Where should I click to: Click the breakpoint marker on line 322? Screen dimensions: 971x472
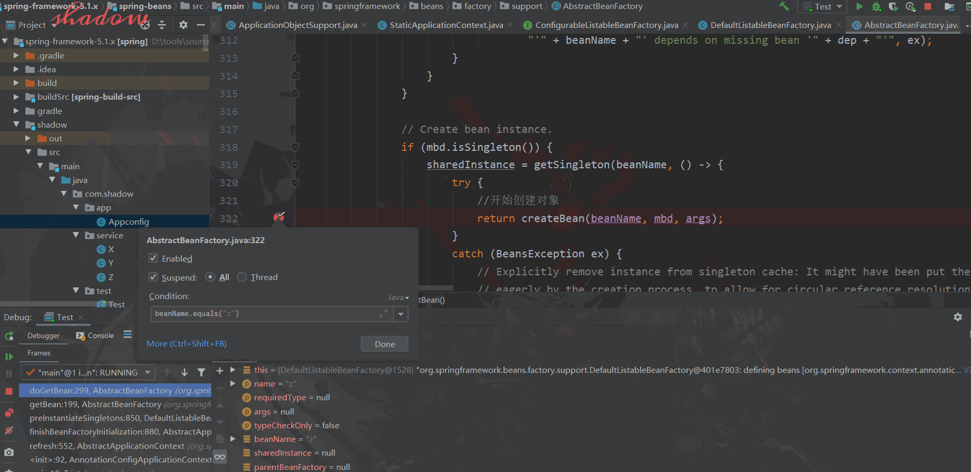(279, 217)
